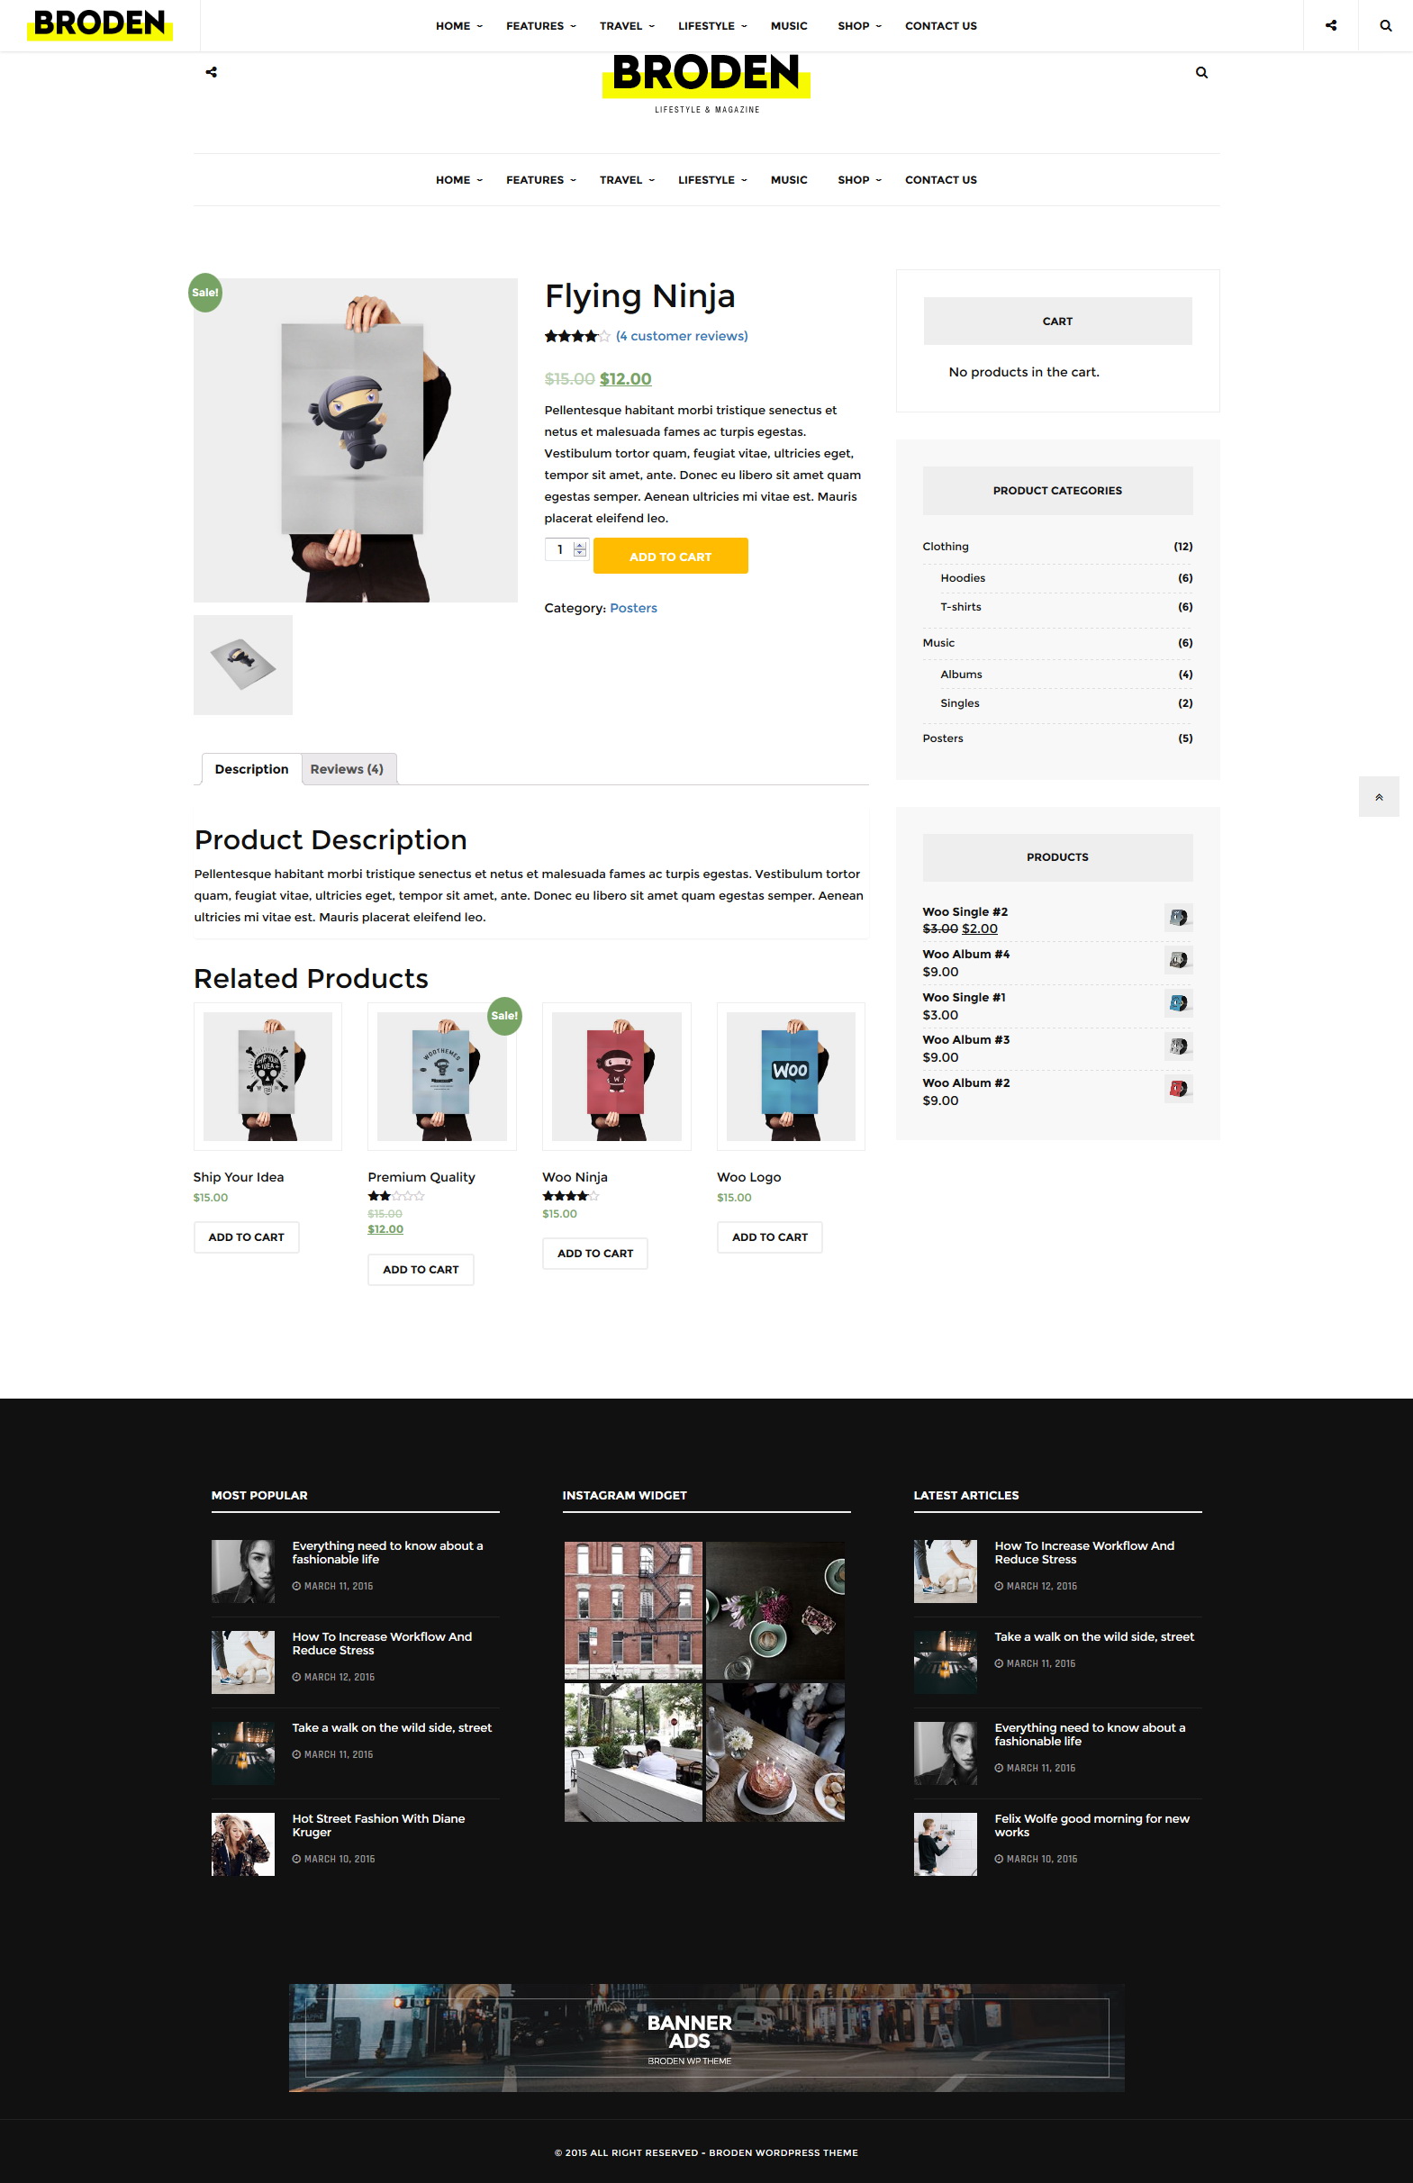Click the scroll-to-top double chevron button
The image size is (1413, 2183).
point(1378,796)
